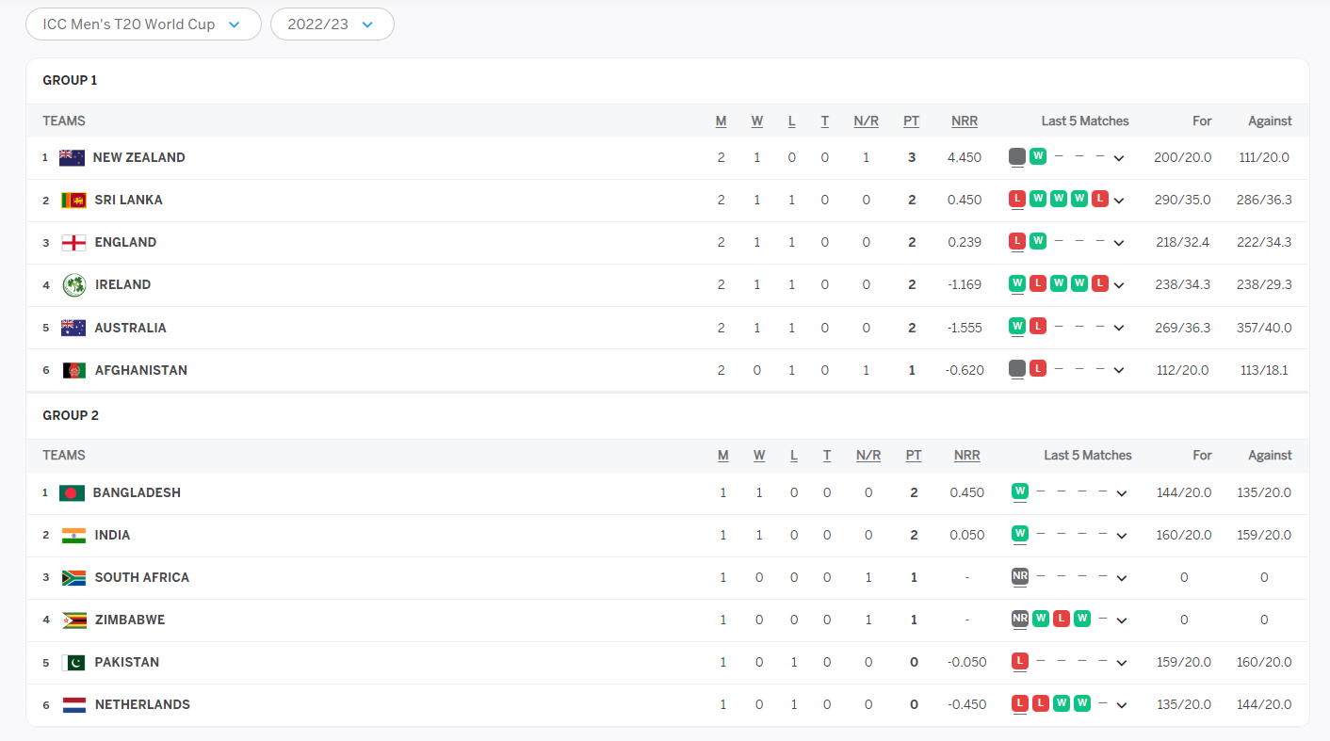Click Bangladesh's matches played value
The height and width of the screenshot is (741, 1330).
(x=723, y=492)
